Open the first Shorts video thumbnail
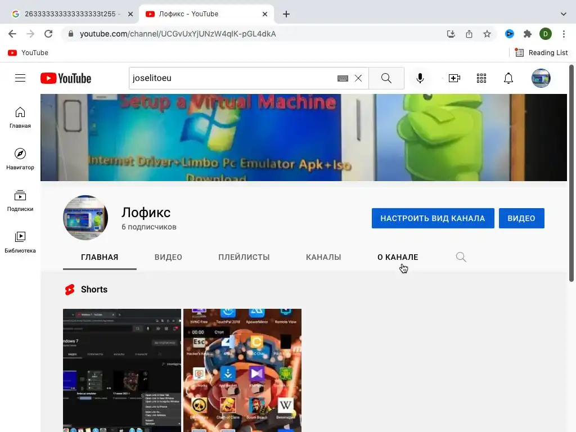The image size is (576, 432). pos(122,370)
